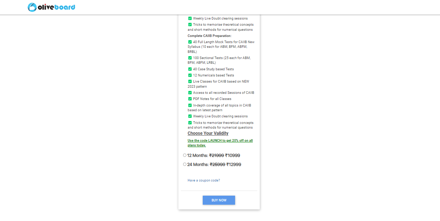Click the check icon beside 'Tricks to memorise theoretical concepts'
The image size is (440, 221).
click(190, 25)
